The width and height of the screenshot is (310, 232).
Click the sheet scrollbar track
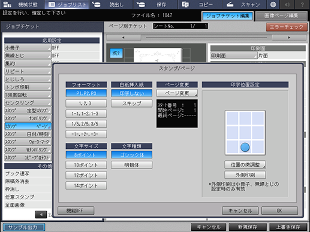(x=206, y=38)
